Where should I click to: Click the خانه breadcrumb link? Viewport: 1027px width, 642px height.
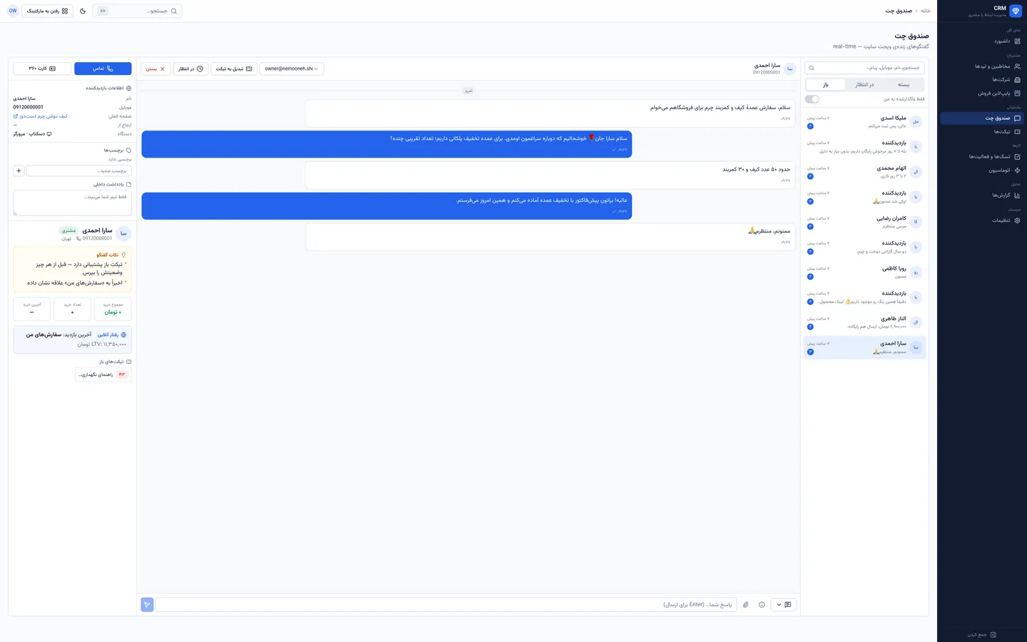926,11
